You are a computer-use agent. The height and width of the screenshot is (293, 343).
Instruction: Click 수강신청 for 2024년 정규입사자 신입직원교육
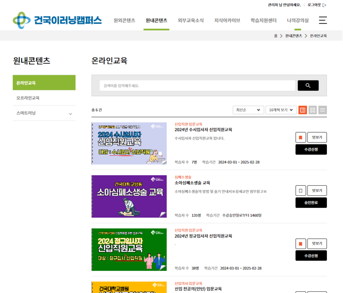[311, 256]
